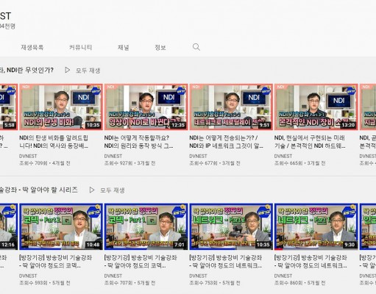This screenshot has height=294, width=376.
Task: Open '영상이 NDI로 바뀐다' video thumbnail
Action: click(x=146, y=107)
